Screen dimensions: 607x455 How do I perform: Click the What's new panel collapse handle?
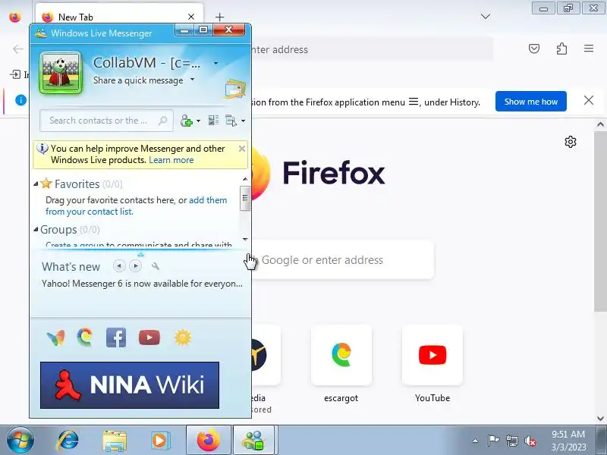click(140, 254)
